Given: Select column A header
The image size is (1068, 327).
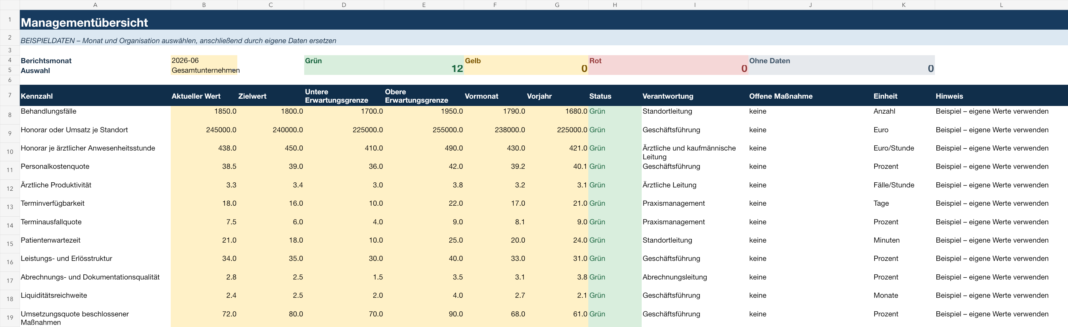Looking at the screenshot, I should click(95, 5).
